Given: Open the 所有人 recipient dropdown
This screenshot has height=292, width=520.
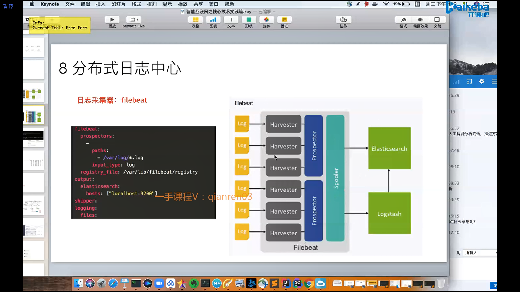Looking at the screenshot, I should 479,253.
